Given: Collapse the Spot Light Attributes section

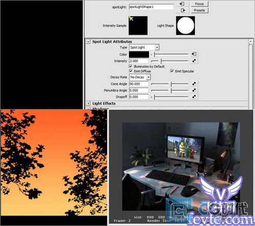Looking at the screenshot, I should (x=88, y=42).
